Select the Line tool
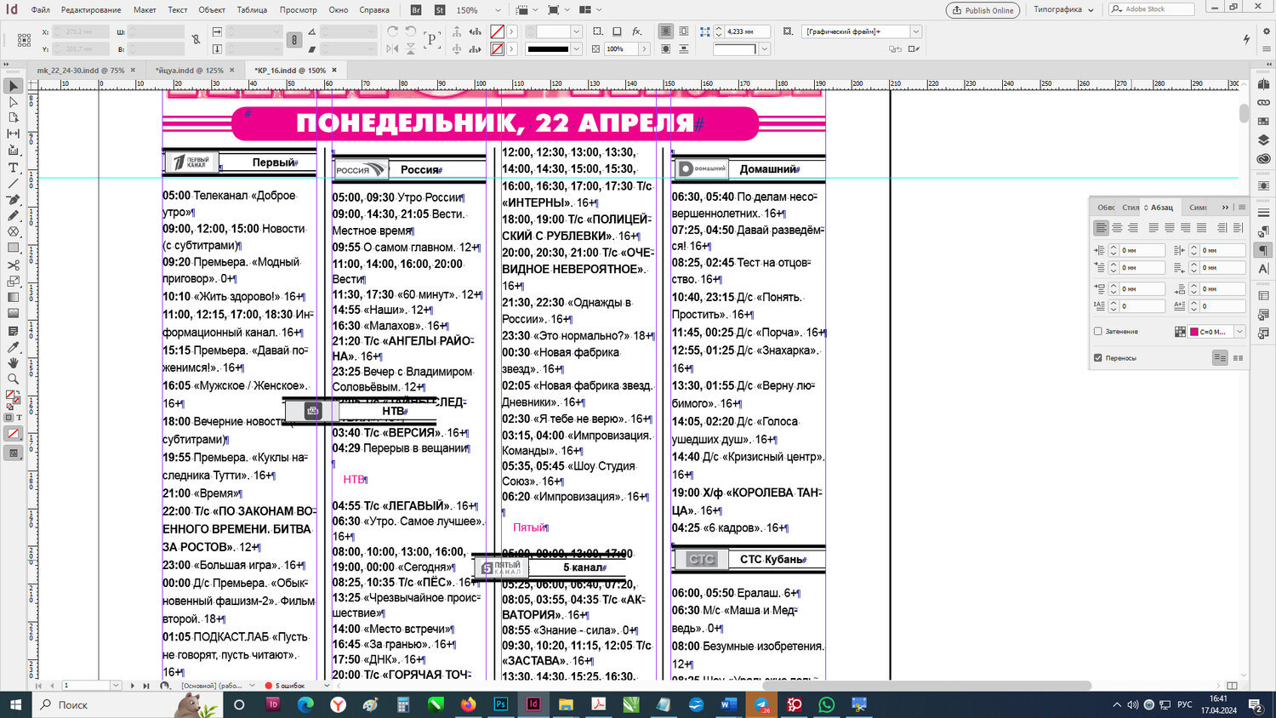Screen dimensions: 1276x718 [x=13, y=184]
